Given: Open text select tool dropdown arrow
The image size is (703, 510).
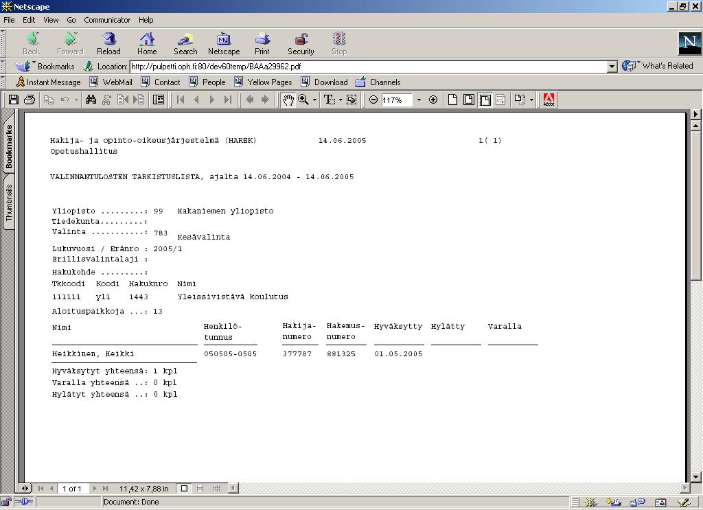Looking at the screenshot, I should (x=341, y=100).
